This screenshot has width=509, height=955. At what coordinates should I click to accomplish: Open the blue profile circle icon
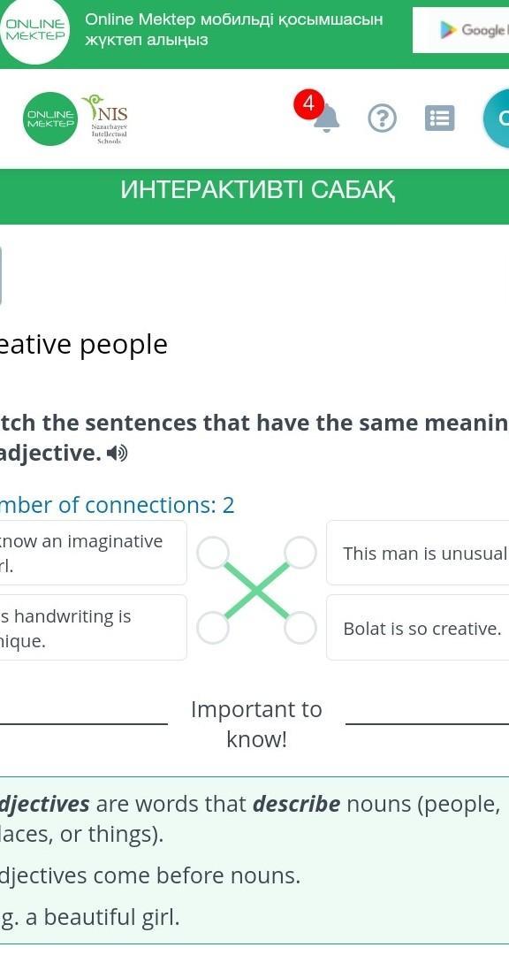coord(497,118)
